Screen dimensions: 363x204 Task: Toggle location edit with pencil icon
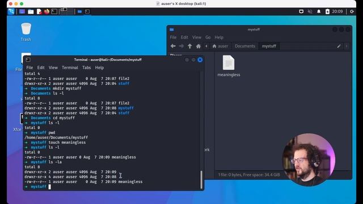(339, 46)
